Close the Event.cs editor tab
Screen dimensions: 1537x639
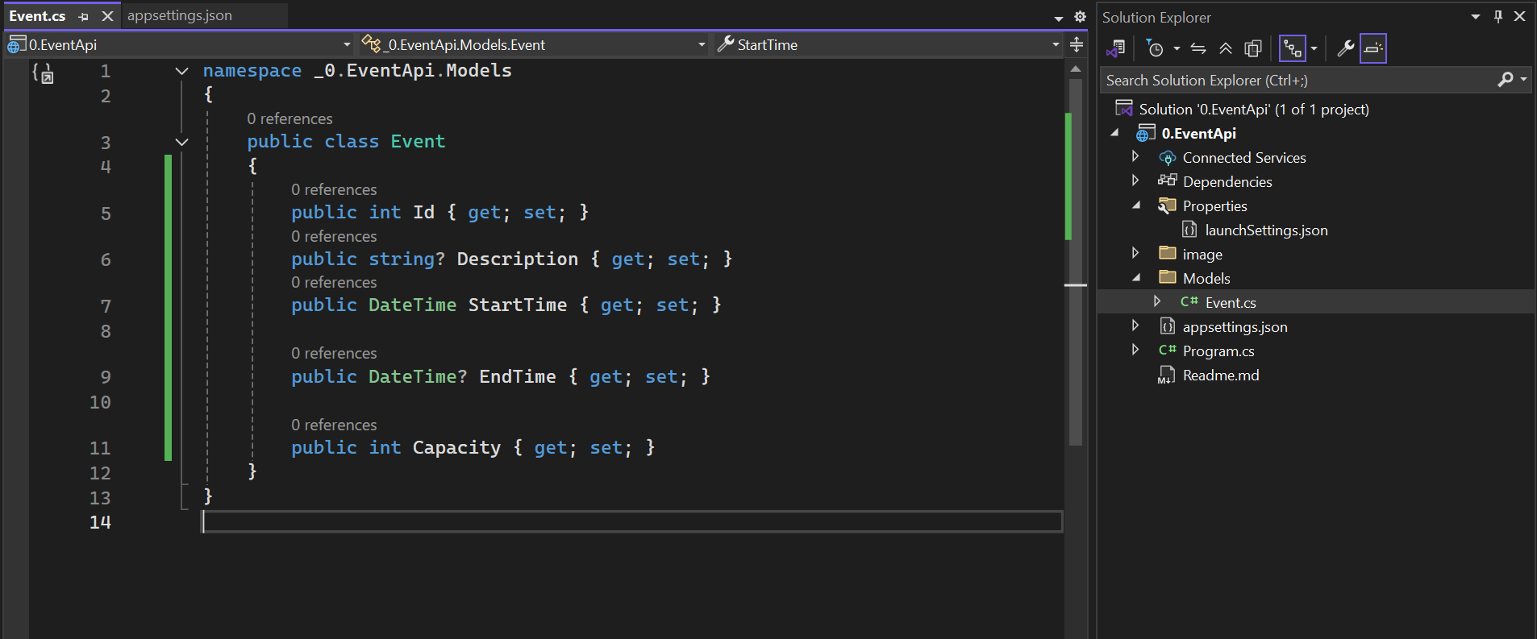(107, 16)
